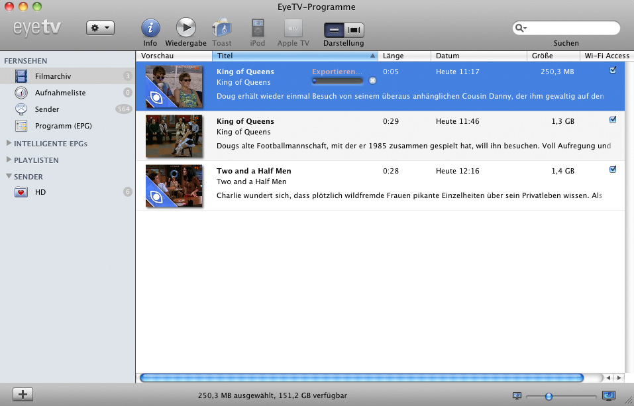Switch Darstellung to list view
The image size is (634, 406).
(x=334, y=30)
